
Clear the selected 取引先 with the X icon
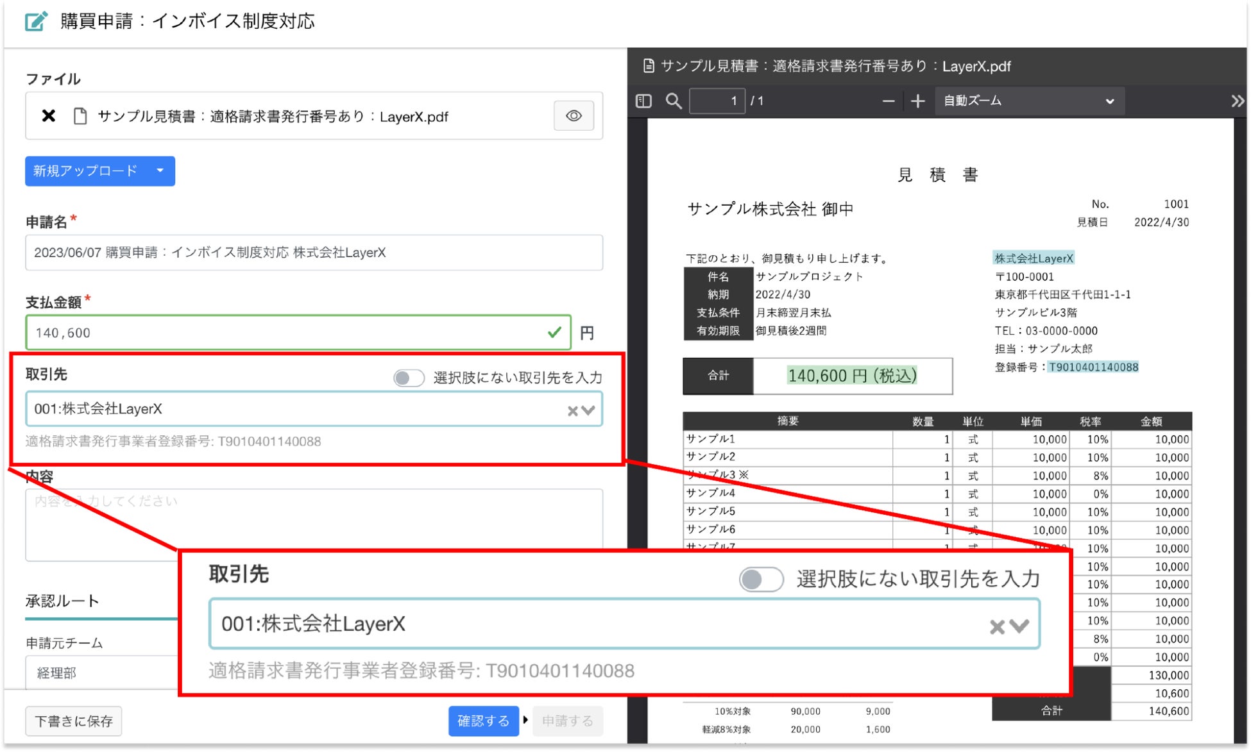[572, 411]
